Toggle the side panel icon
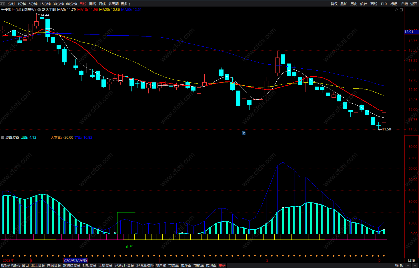This screenshot has width=419, height=268. click(x=402, y=10)
